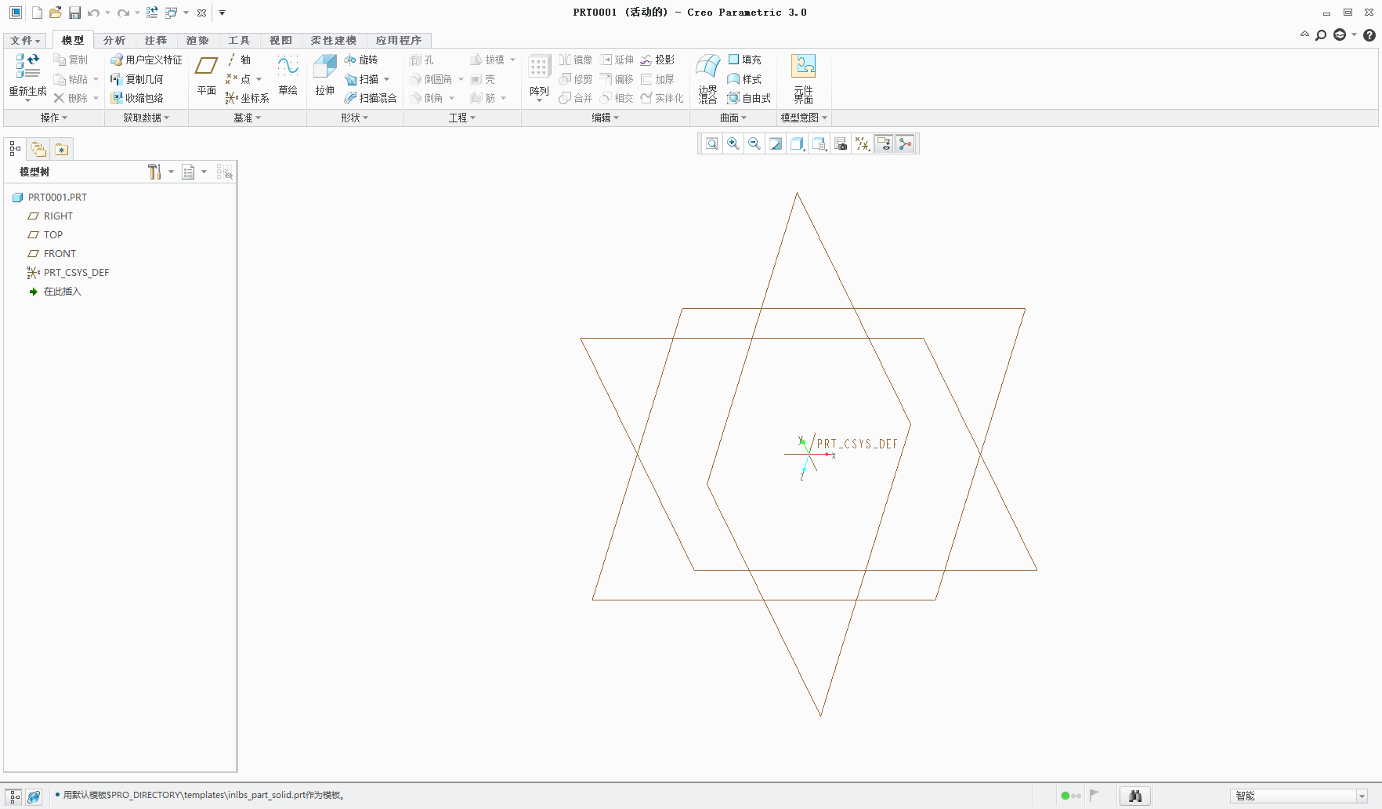Click the 重新生成 (Regenerate) icon
Screen dimensions: 1382x809
tap(27, 74)
